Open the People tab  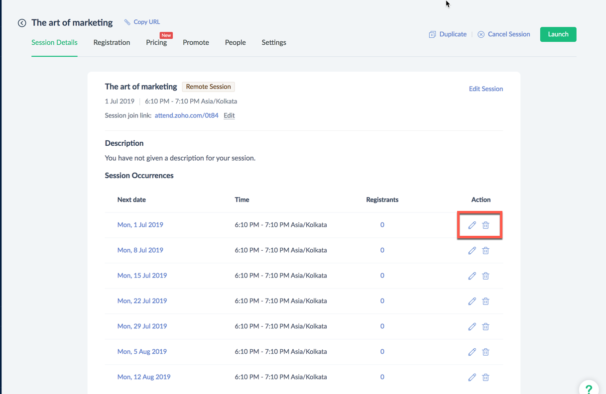[x=235, y=42]
